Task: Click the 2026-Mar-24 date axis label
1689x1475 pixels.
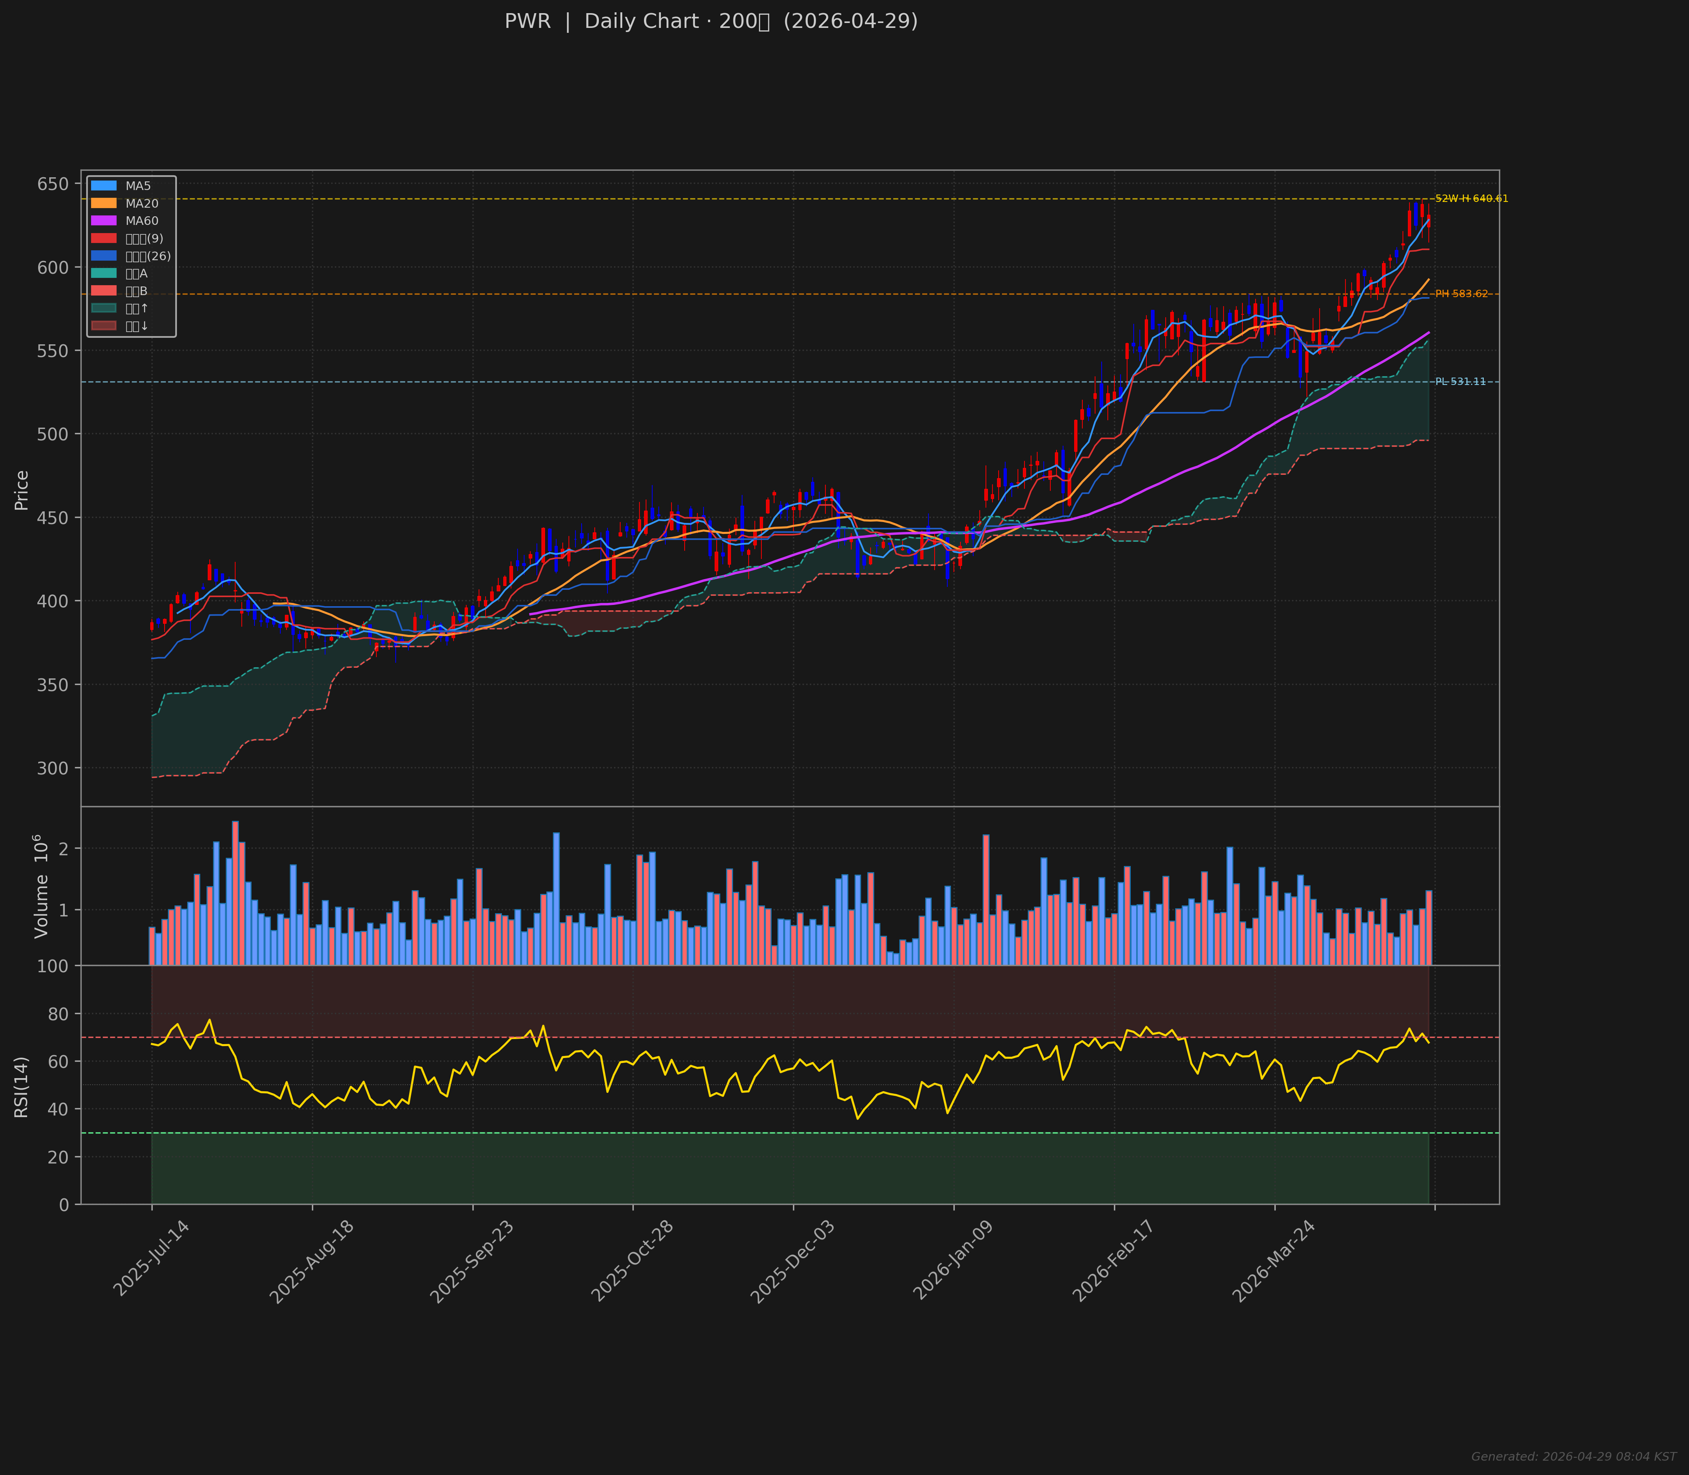Action: tap(1274, 1261)
